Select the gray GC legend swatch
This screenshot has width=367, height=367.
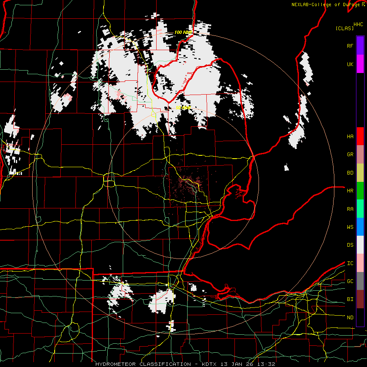[x=360, y=281]
